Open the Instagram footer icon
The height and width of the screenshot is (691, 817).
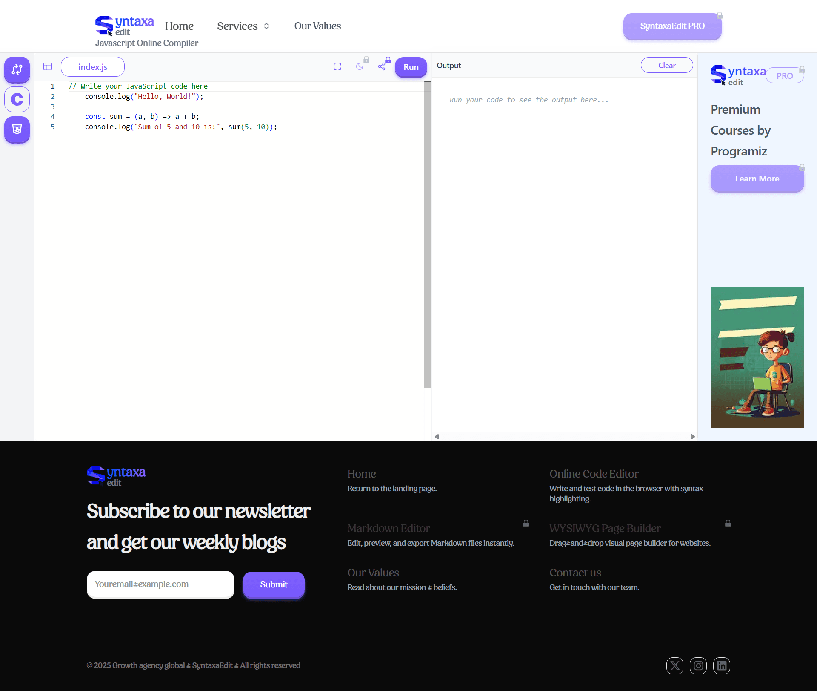[698, 665]
